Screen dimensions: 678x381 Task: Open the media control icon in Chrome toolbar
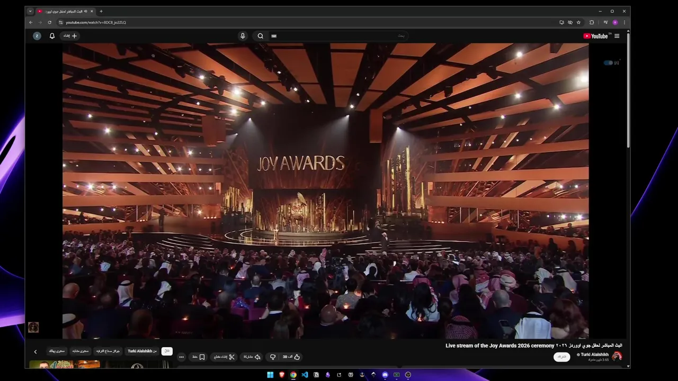pyautogui.click(x=605, y=22)
